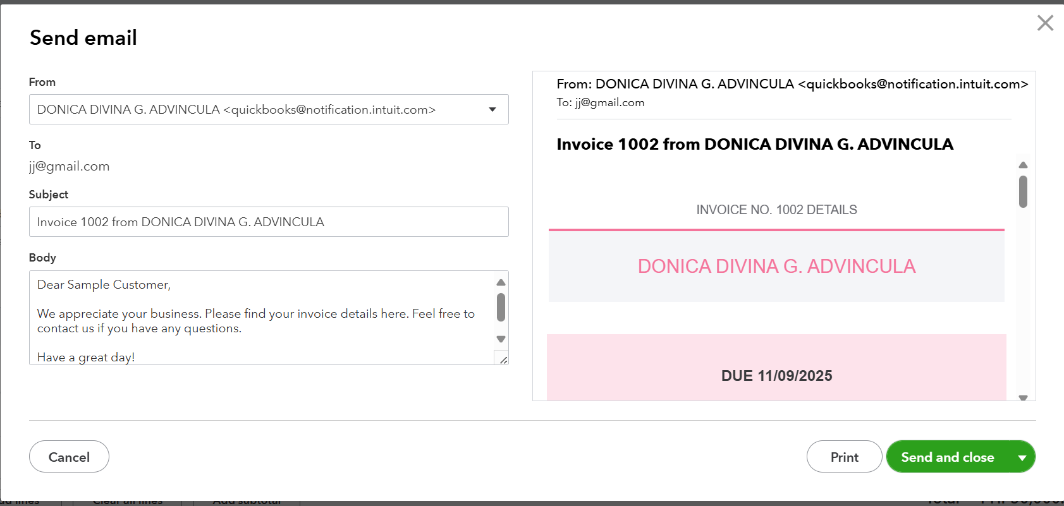Click inside the Body message text area
This screenshot has height=506, width=1064.
[262, 318]
